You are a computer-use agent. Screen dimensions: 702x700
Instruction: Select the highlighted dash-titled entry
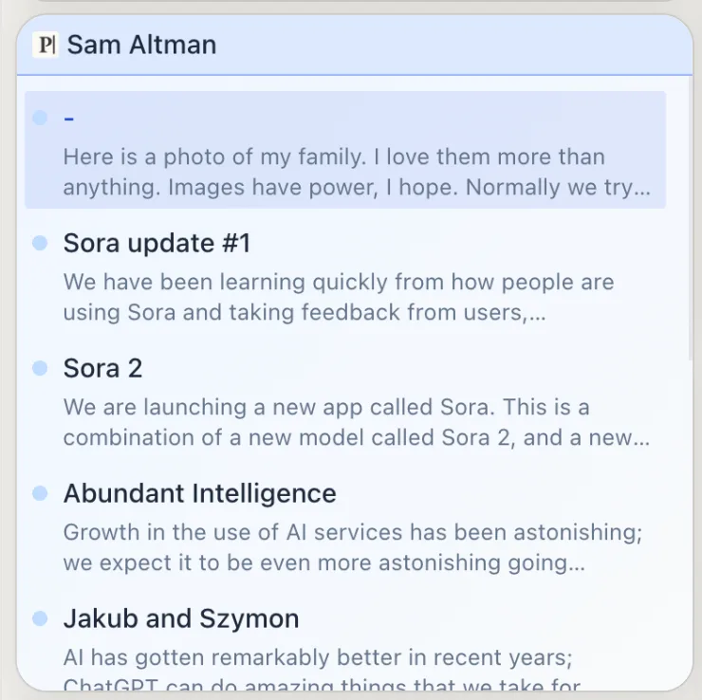(x=345, y=150)
